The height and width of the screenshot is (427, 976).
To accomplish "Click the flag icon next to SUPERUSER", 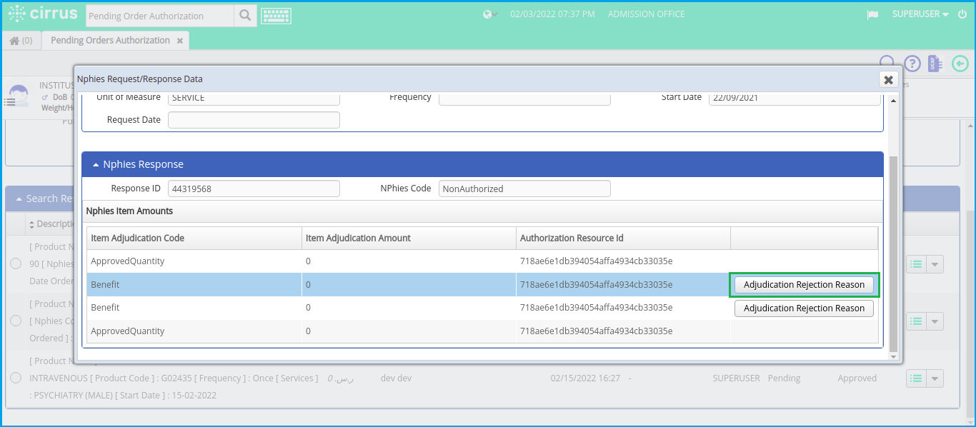I will [x=872, y=14].
